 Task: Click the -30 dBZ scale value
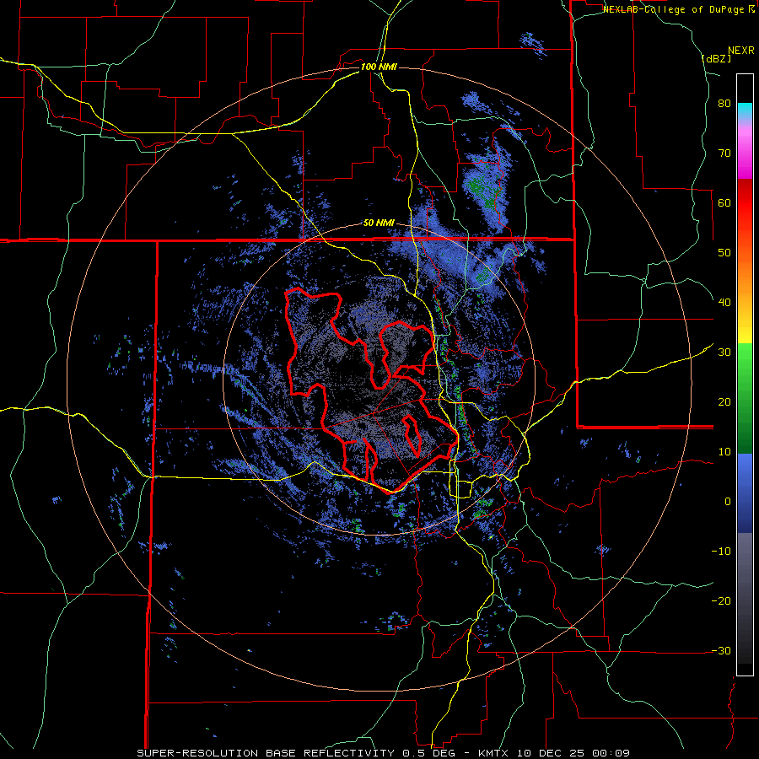tap(721, 650)
